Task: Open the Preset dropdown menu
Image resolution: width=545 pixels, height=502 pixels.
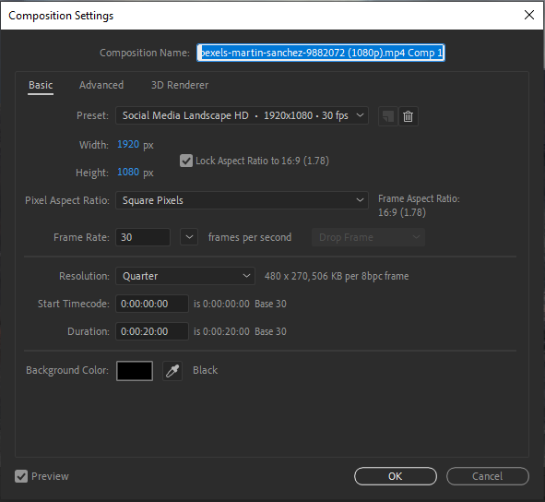Action: pos(242,115)
